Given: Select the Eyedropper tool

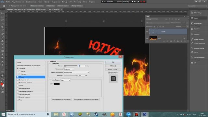Looking at the screenshot, I should pyautogui.click(x=2, y=31).
